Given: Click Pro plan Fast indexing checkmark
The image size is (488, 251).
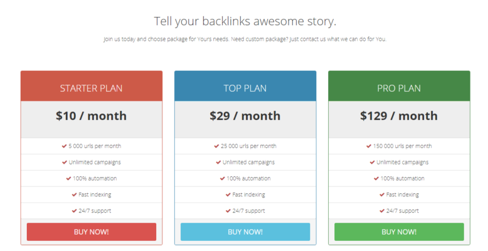Looking at the screenshot, I should coord(382,195).
